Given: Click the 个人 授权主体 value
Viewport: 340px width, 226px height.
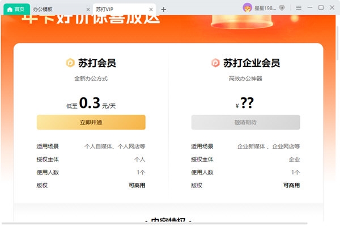Looking at the screenshot, I should 139,159.
